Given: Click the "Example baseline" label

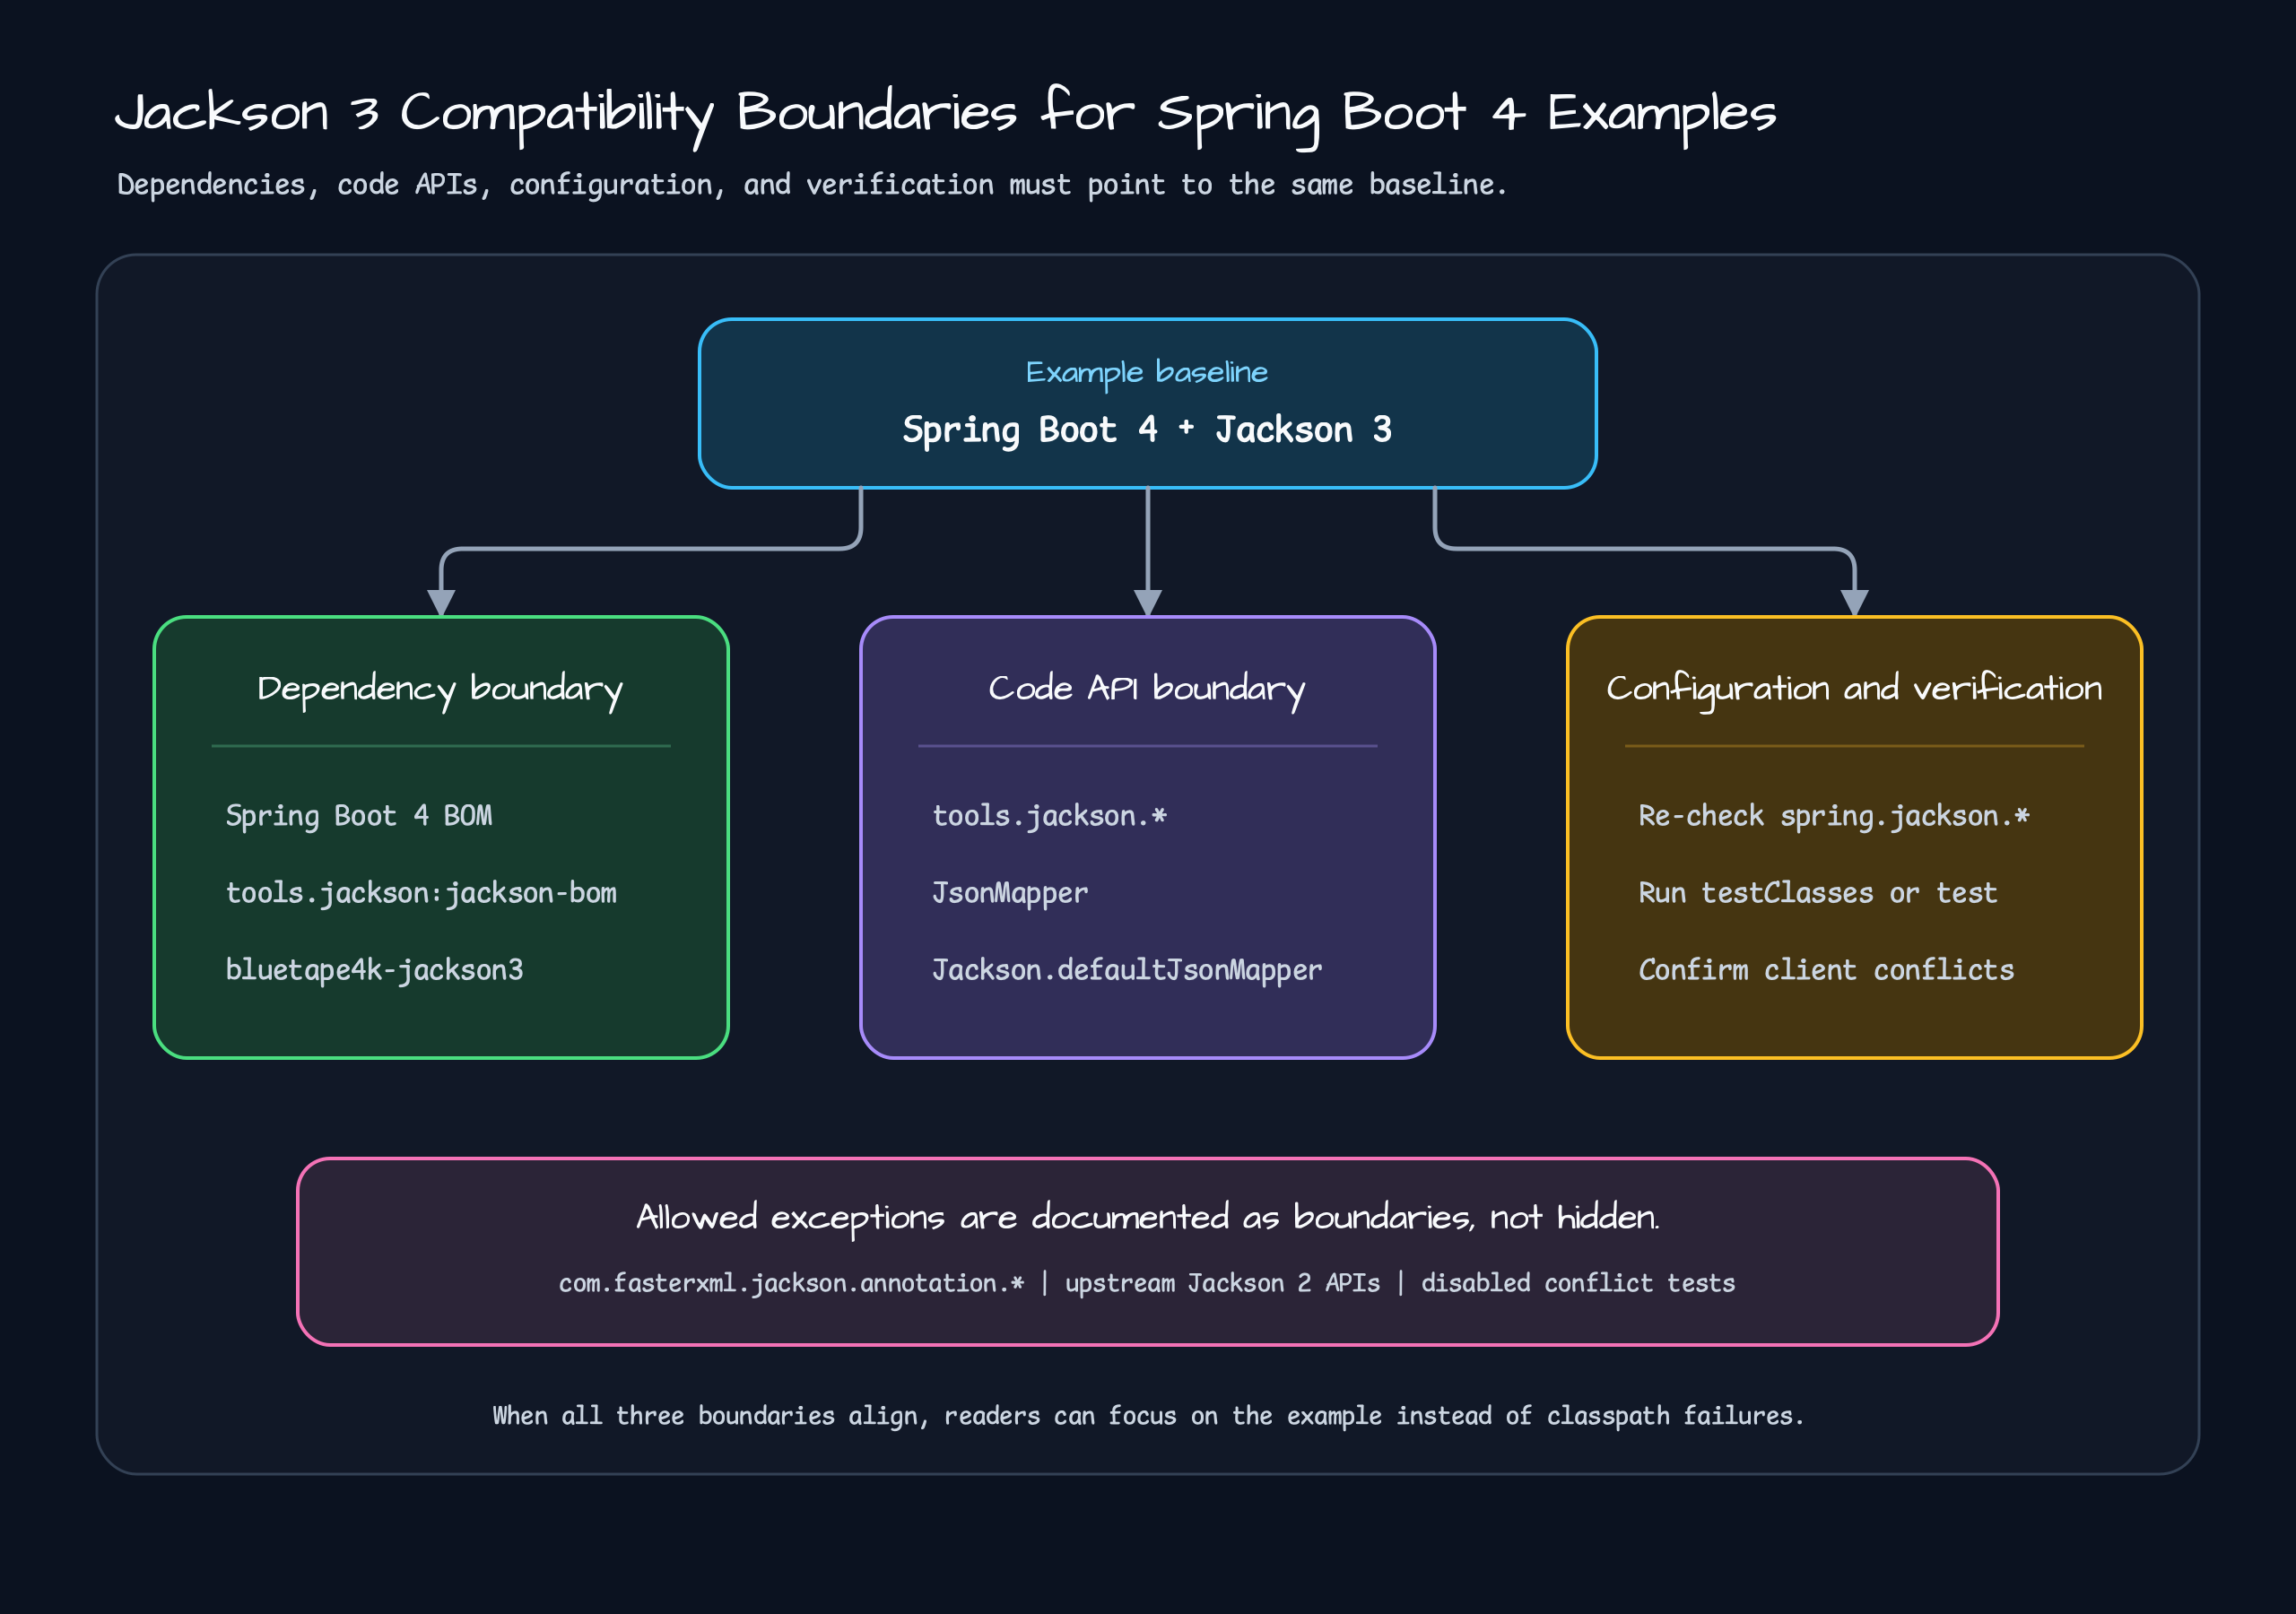Looking at the screenshot, I should click(x=1147, y=373).
